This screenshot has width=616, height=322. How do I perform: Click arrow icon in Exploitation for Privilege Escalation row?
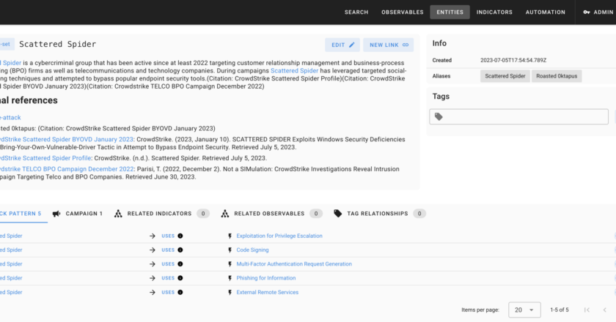pyautogui.click(x=153, y=236)
